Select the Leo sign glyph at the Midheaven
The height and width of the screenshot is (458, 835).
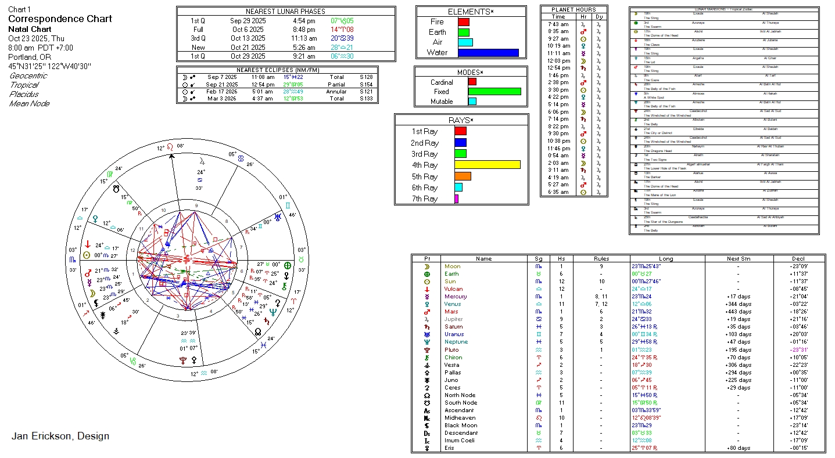pos(170,147)
